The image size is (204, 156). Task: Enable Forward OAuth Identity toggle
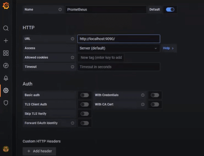pyautogui.click(x=85, y=123)
